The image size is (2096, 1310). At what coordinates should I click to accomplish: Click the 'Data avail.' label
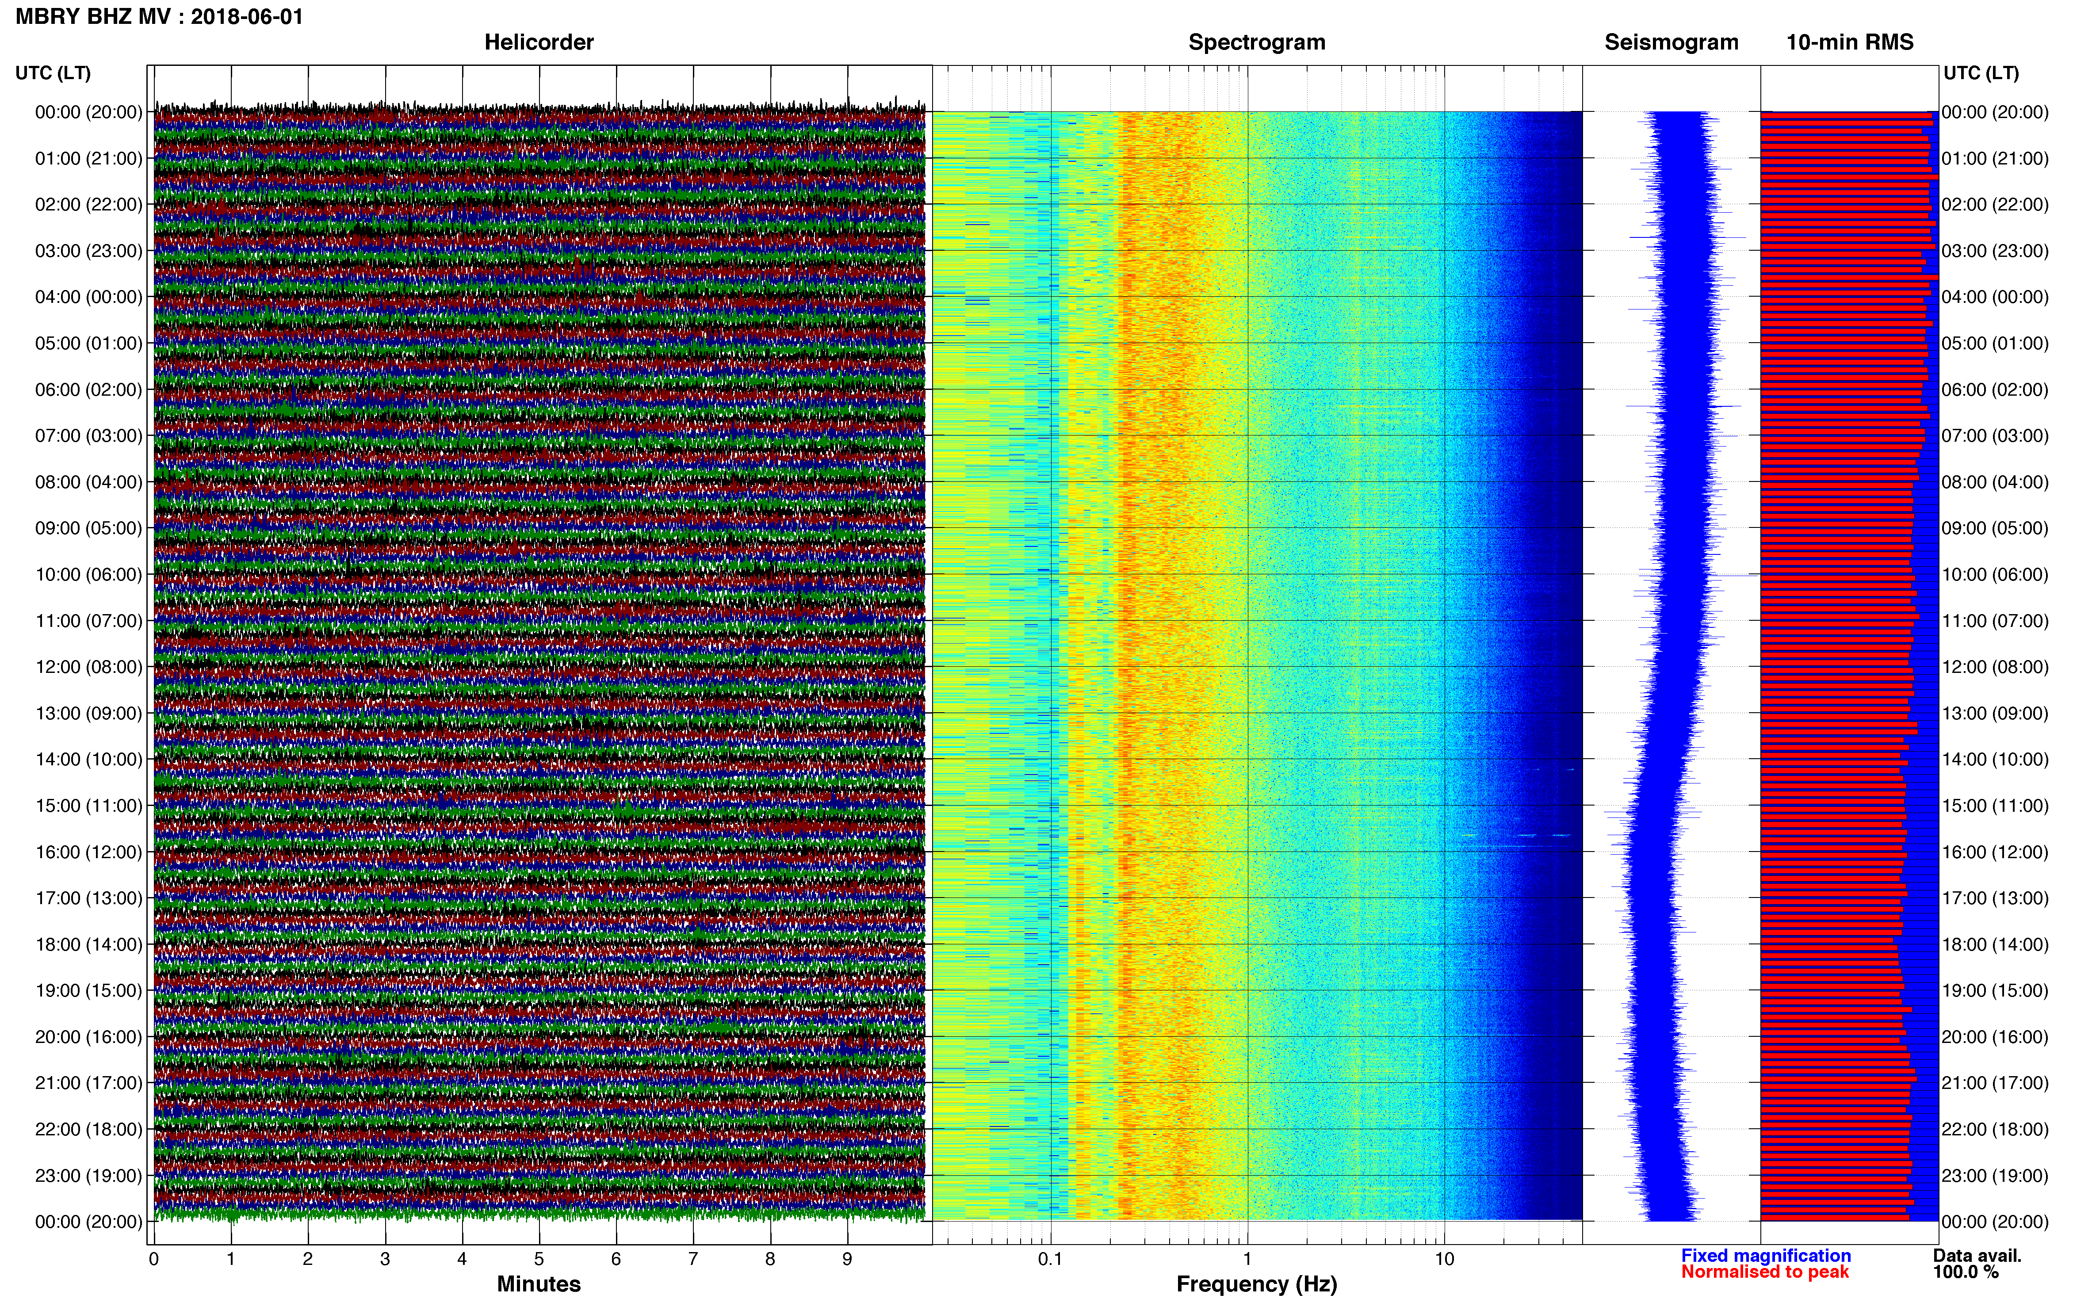coord(1977,1256)
